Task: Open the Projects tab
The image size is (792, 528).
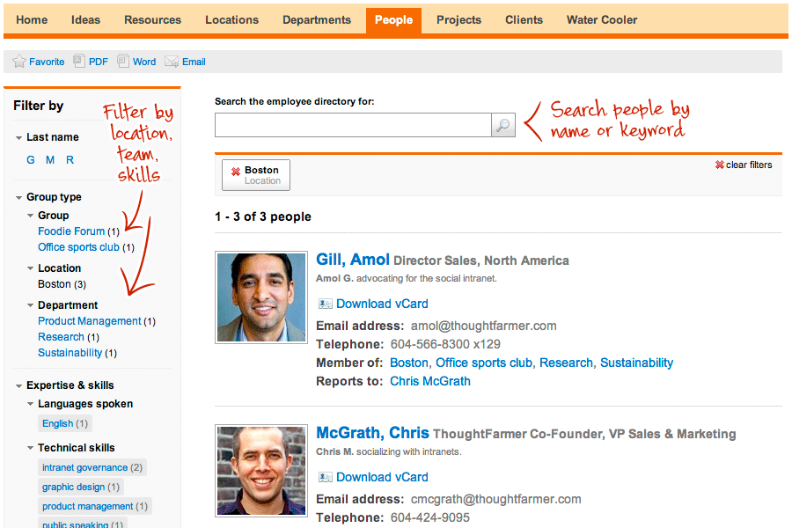Action: (x=458, y=20)
